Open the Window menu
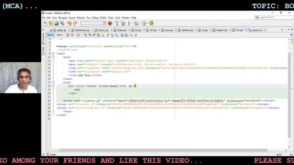This screenshot has width=294, height=165. pyautogui.click(x=125, y=18)
